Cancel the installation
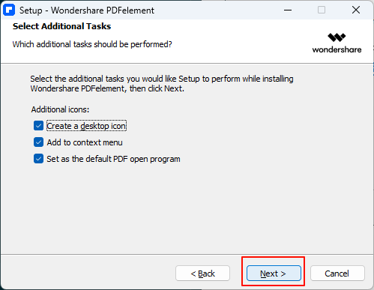The image size is (374, 290). pyautogui.click(x=337, y=274)
